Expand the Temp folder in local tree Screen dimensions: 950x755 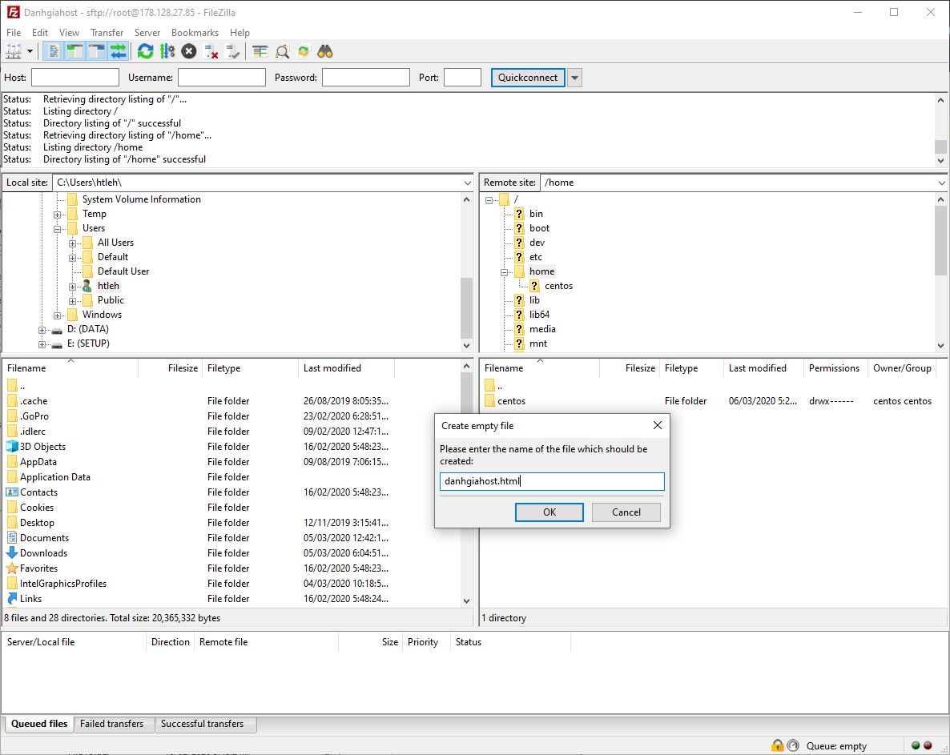coord(57,215)
